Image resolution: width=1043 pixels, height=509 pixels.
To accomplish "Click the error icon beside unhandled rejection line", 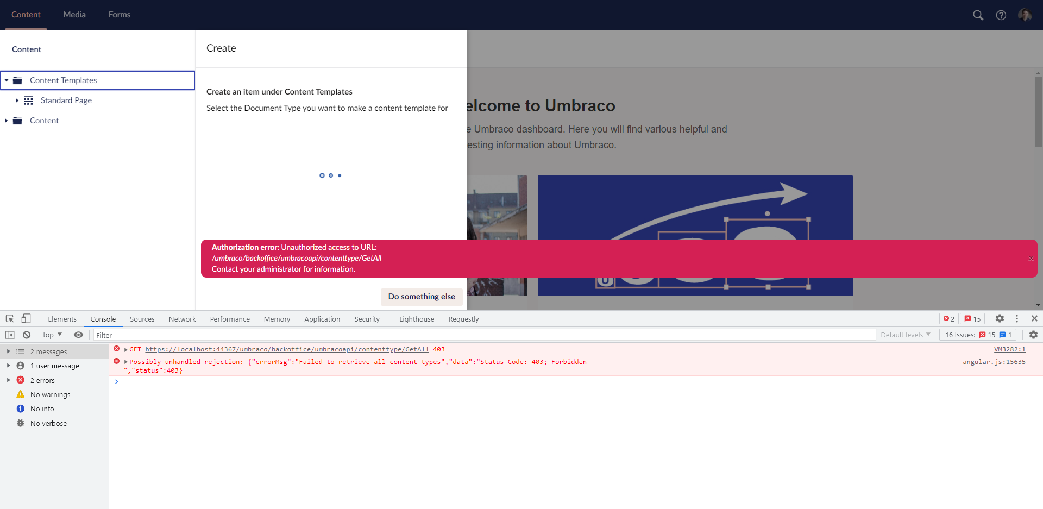I will [116, 361].
